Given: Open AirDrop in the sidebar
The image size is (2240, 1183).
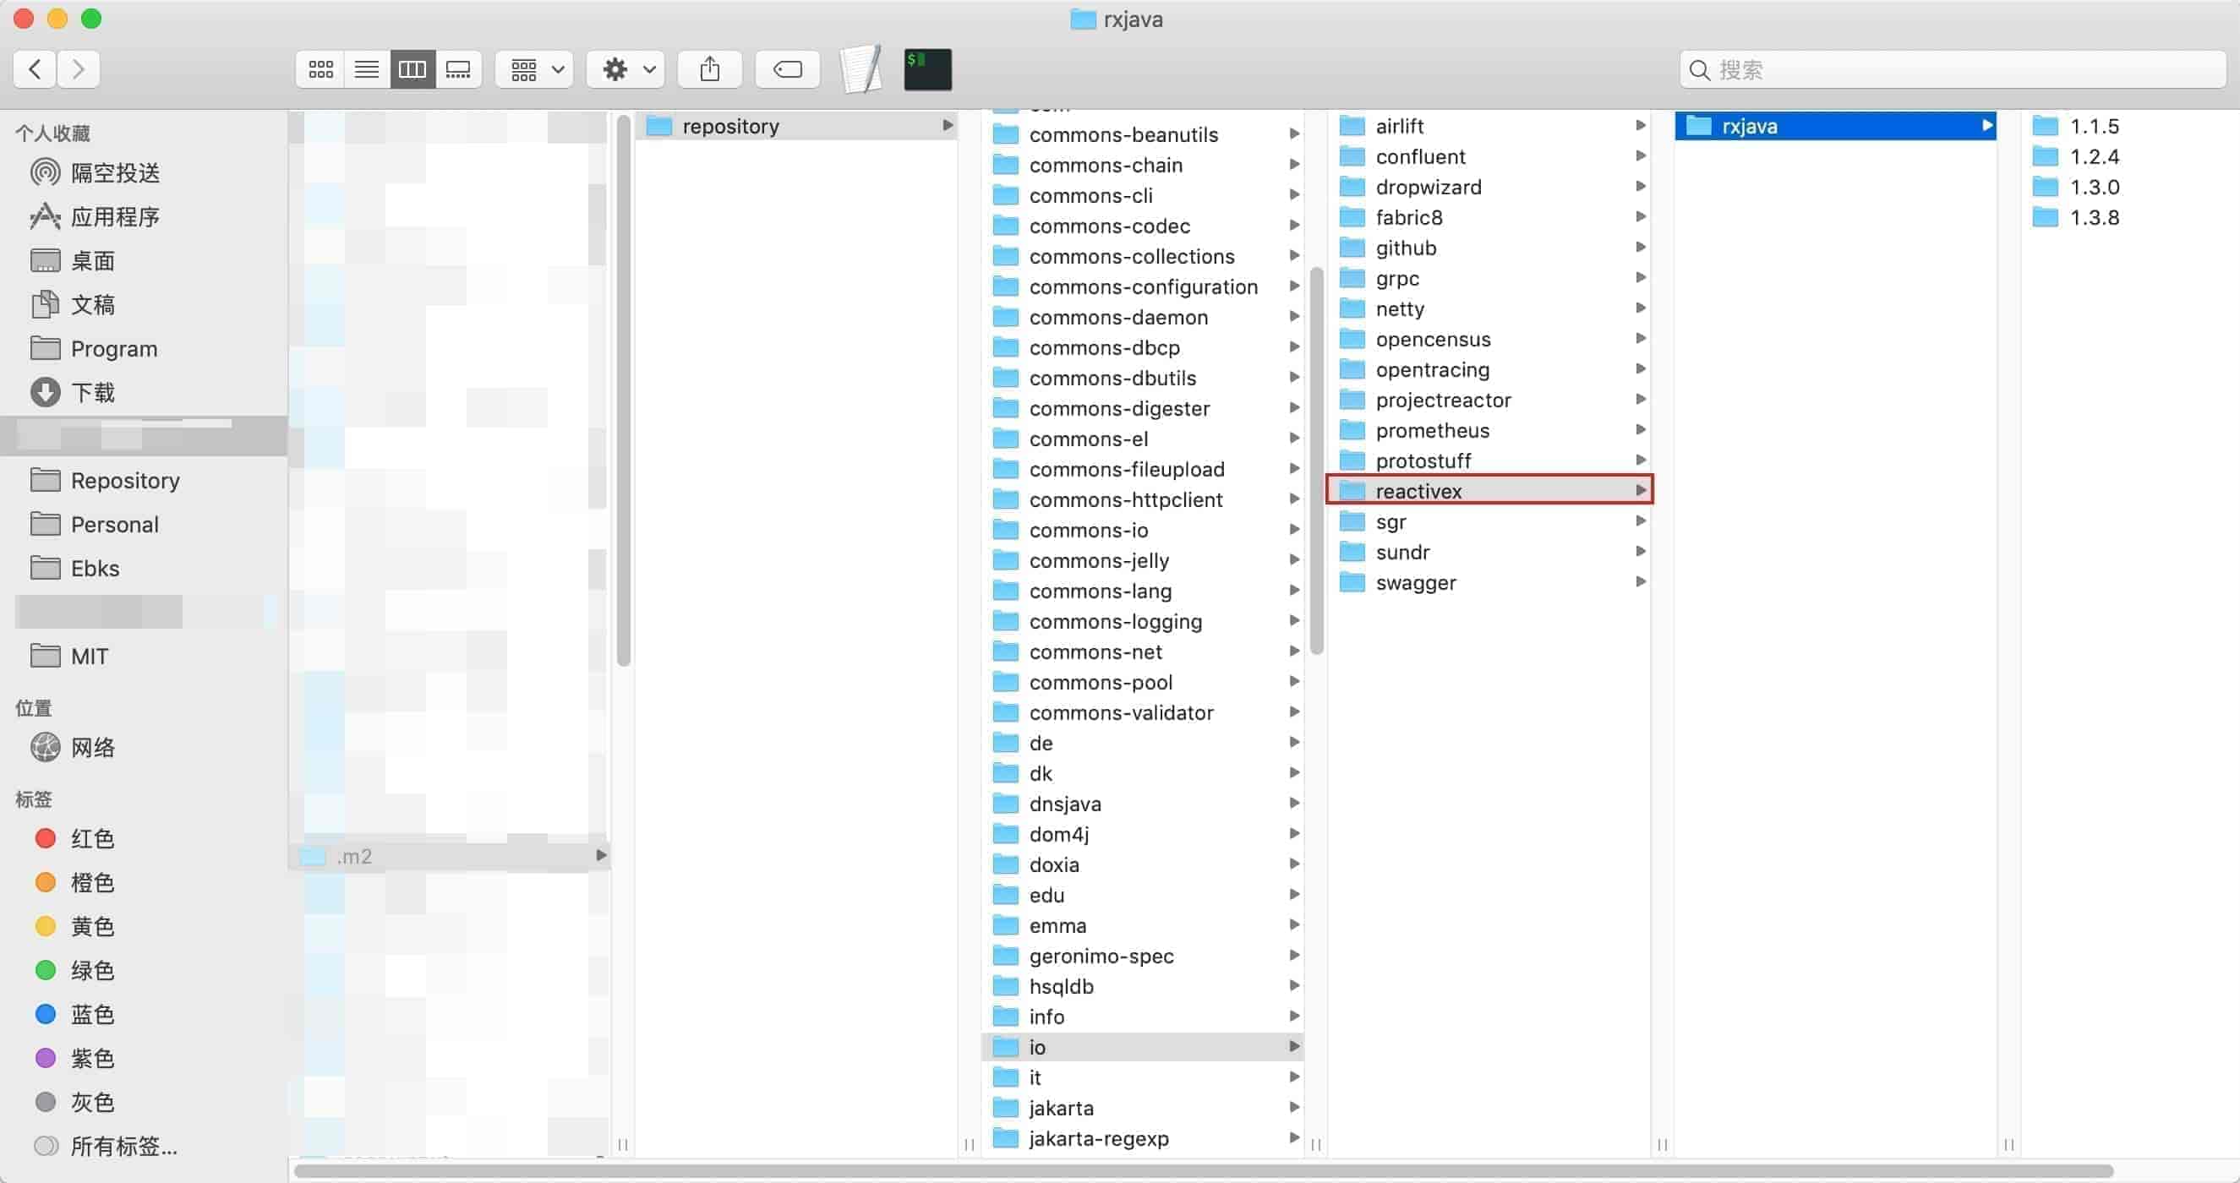Looking at the screenshot, I should [x=114, y=173].
